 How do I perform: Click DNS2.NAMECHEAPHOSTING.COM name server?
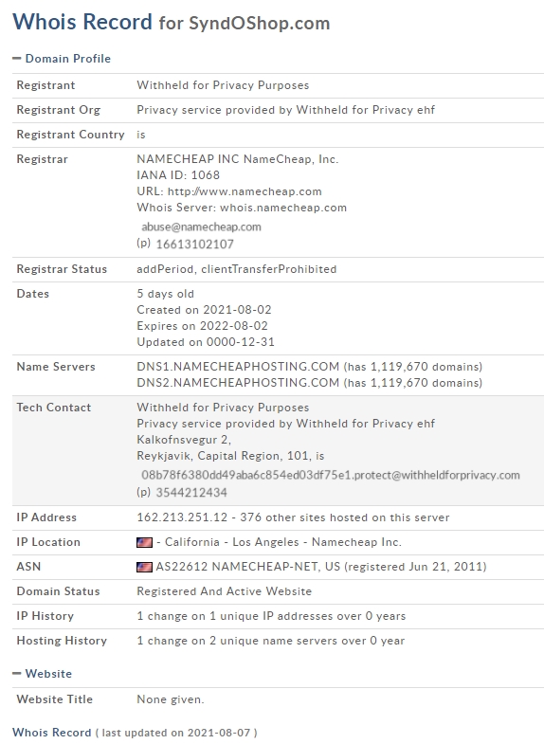coord(238,383)
